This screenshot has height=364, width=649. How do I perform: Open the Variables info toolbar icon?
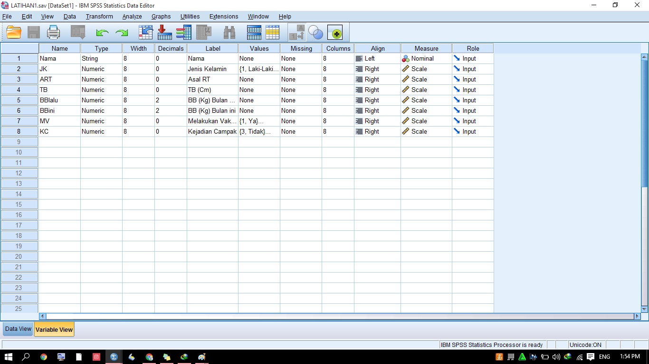click(x=184, y=32)
